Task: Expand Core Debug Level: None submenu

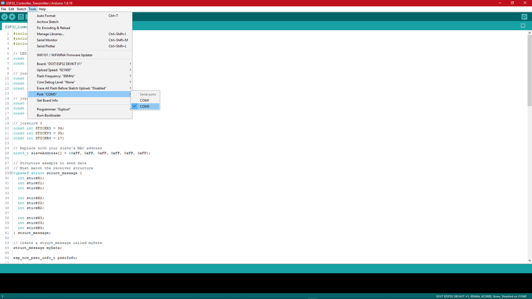Action: click(80, 82)
